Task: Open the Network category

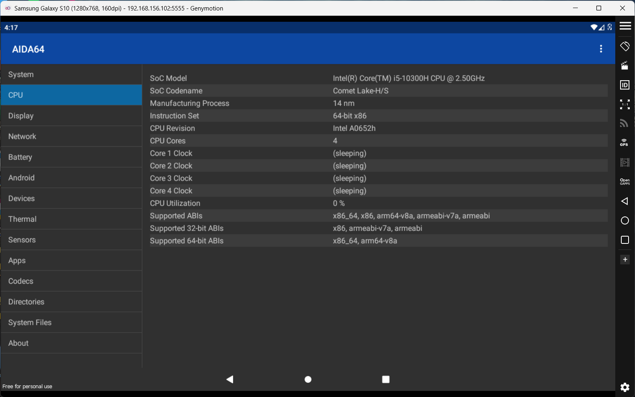Action: point(71,136)
